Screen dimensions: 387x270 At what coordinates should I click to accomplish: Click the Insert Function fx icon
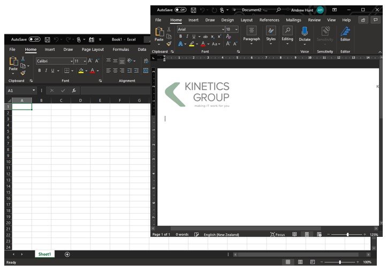[x=74, y=90]
